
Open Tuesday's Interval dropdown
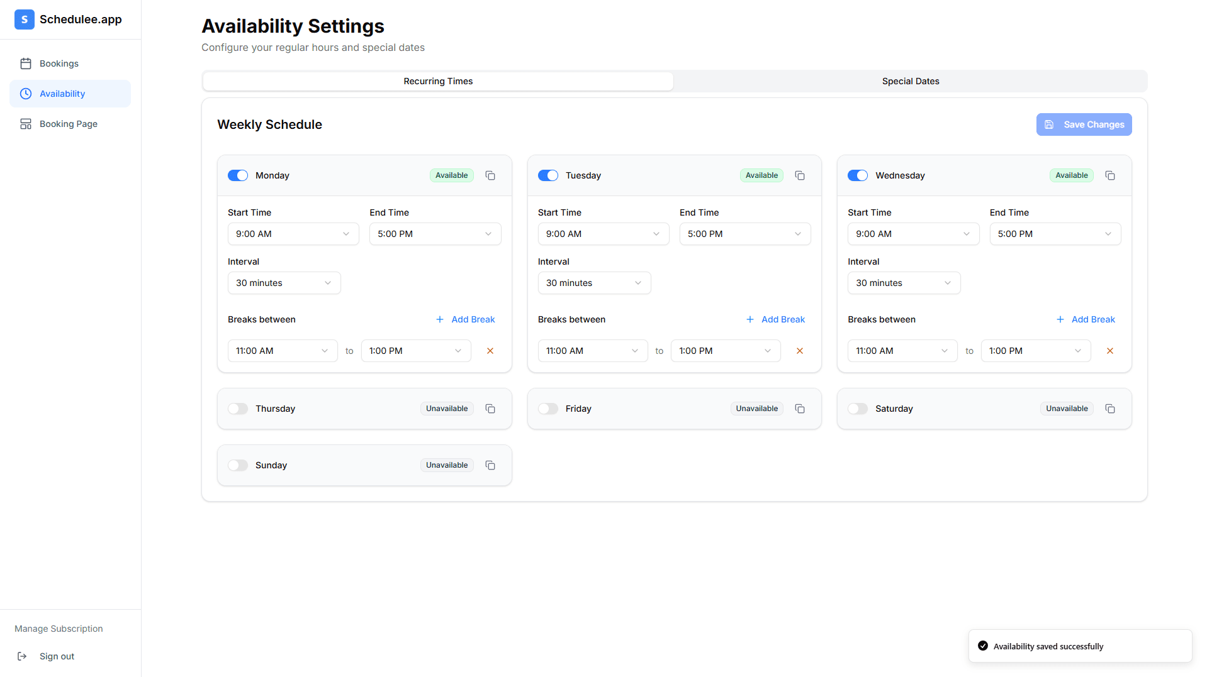[x=594, y=283]
